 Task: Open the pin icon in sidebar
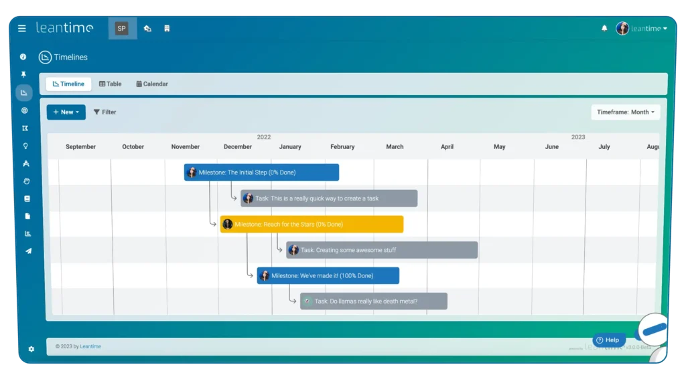pyautogui.click(x=23, y=75)
